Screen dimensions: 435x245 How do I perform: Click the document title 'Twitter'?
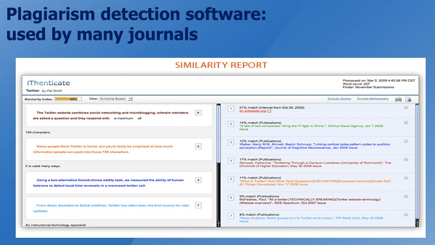pos(33,91)
